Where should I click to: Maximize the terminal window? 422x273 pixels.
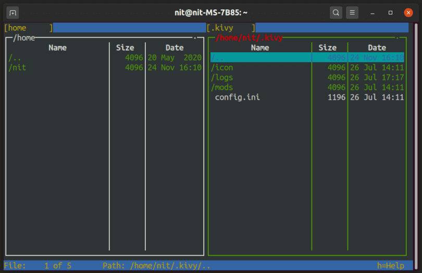click(x=390, y=13)
